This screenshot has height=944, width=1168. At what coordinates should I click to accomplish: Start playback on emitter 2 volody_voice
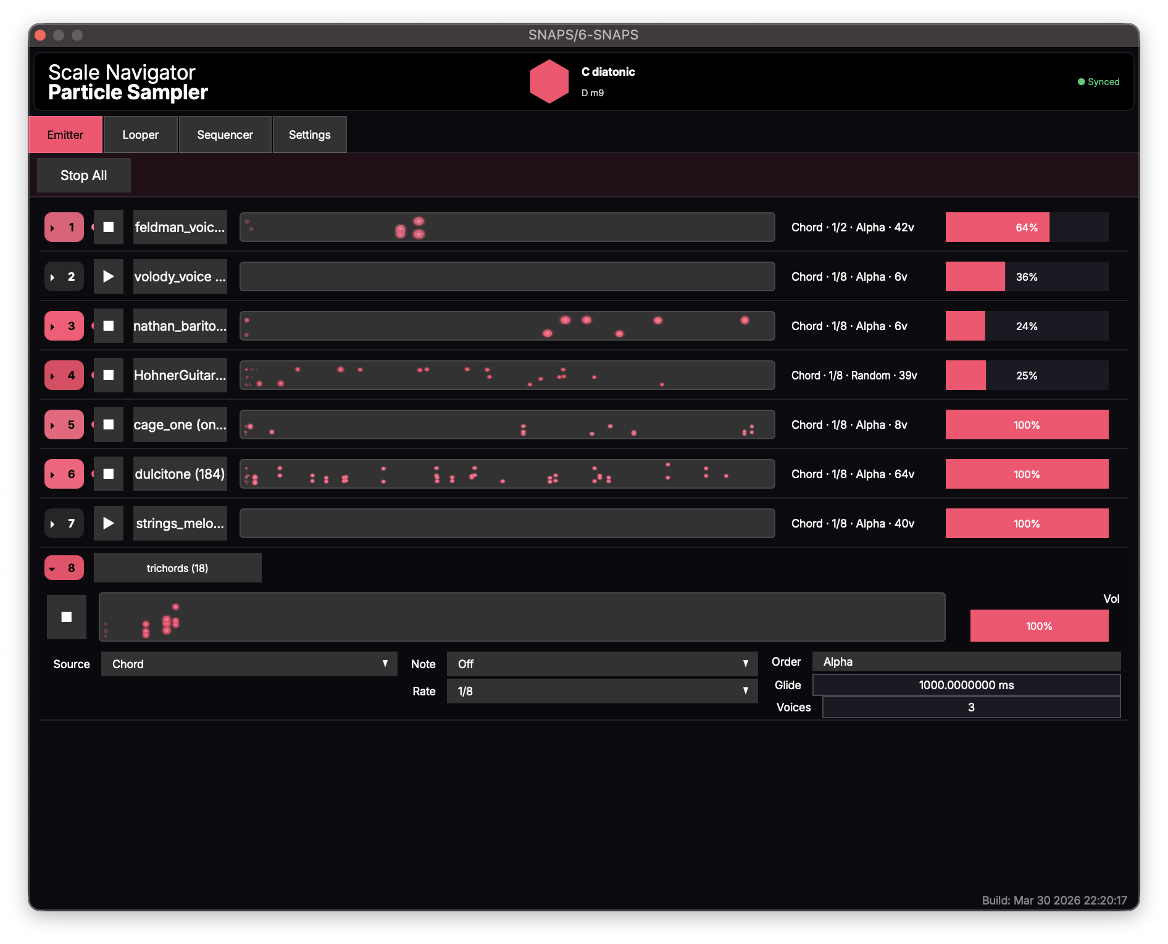(x=109, y=276)
